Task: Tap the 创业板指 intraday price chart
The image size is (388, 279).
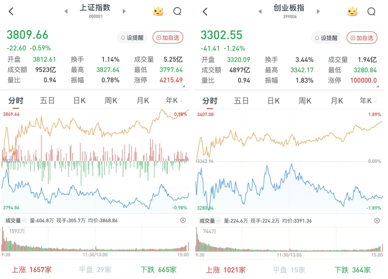Action: coord(289,161)
